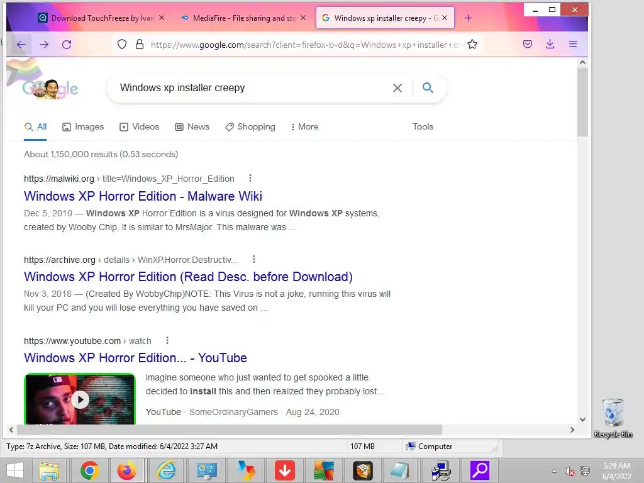Open the colorful blocks taskbar app
Screen dimensions: 644x483
pos(324,470)
